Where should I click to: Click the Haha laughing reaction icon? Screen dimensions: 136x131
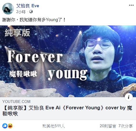click(x=10, y=126)
